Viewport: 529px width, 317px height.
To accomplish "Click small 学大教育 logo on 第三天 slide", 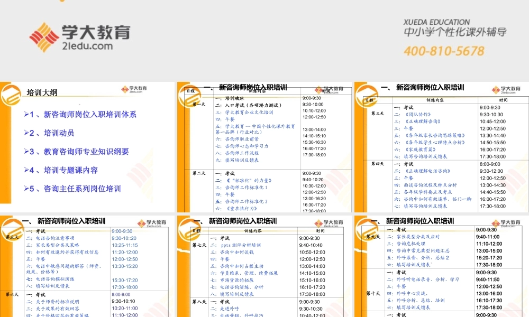I will [x=506, y=90].
